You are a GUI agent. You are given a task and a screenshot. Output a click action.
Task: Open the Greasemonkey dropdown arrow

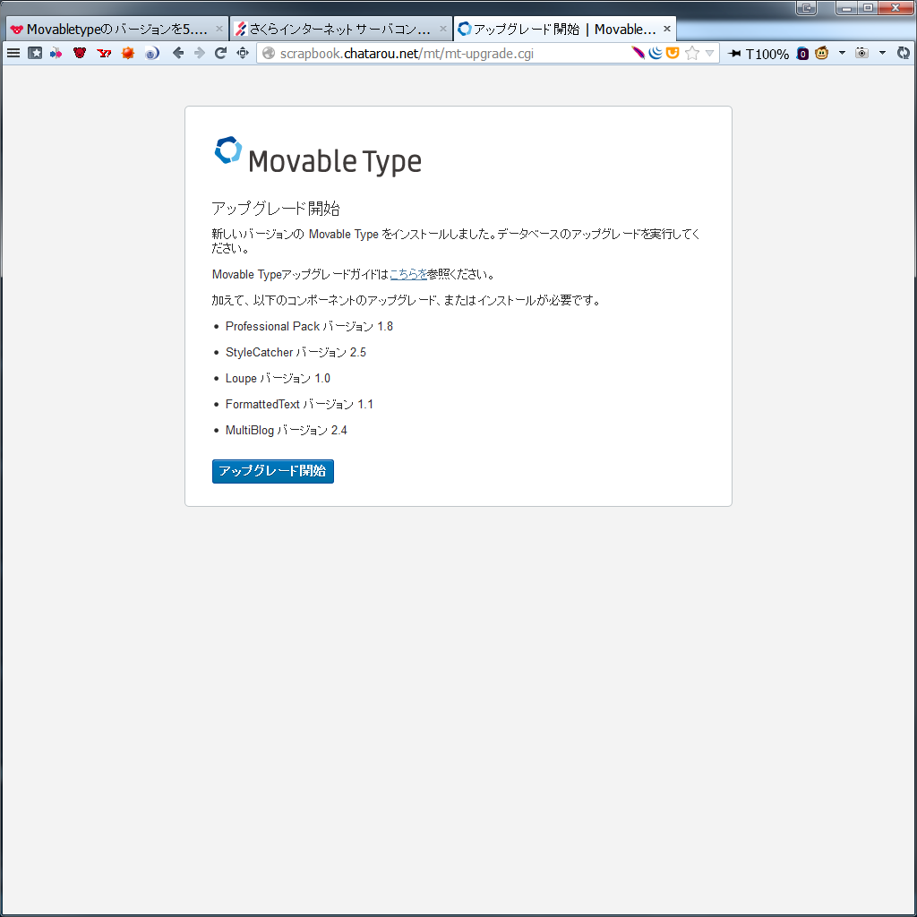tap(842, 53)
